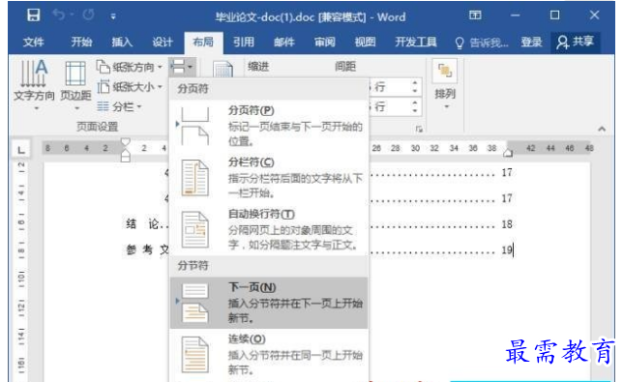This screenshot has height=382, width=623.
Task: Click the breaks (分隔符) dropdown button
Action: [x=182, y=67]
